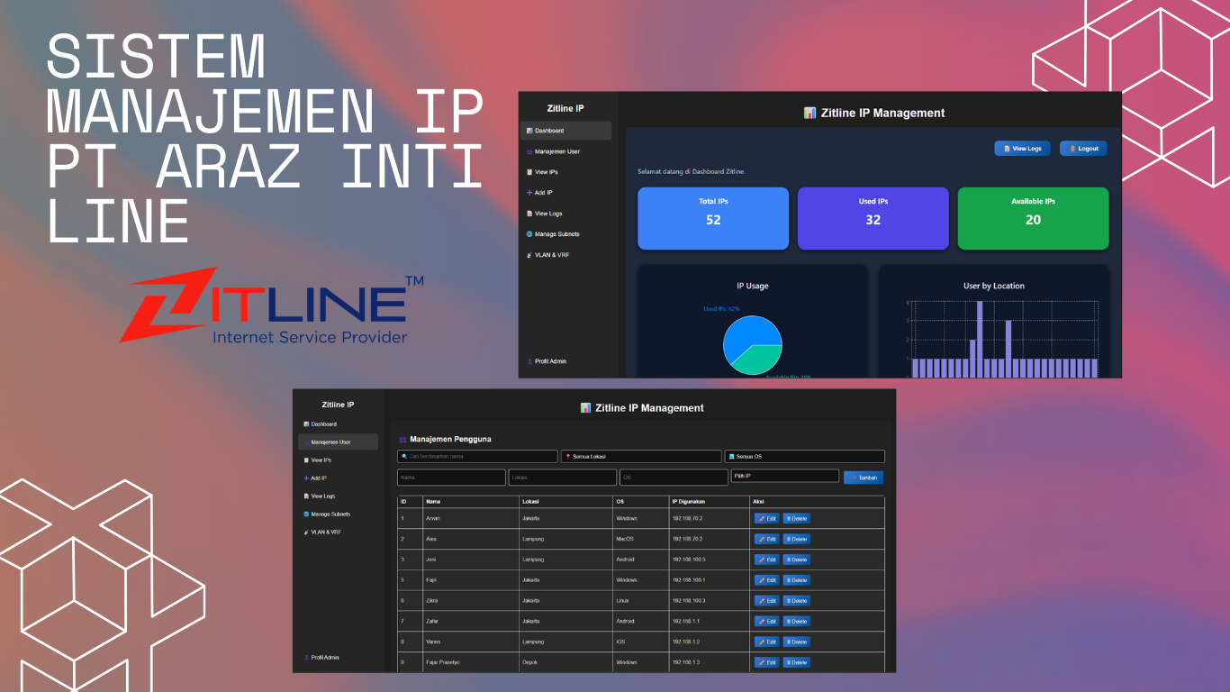Open the Semua Lokasi location filter dropdown
This screenshot has height=692, width=1230.
(x=641, y=457)
